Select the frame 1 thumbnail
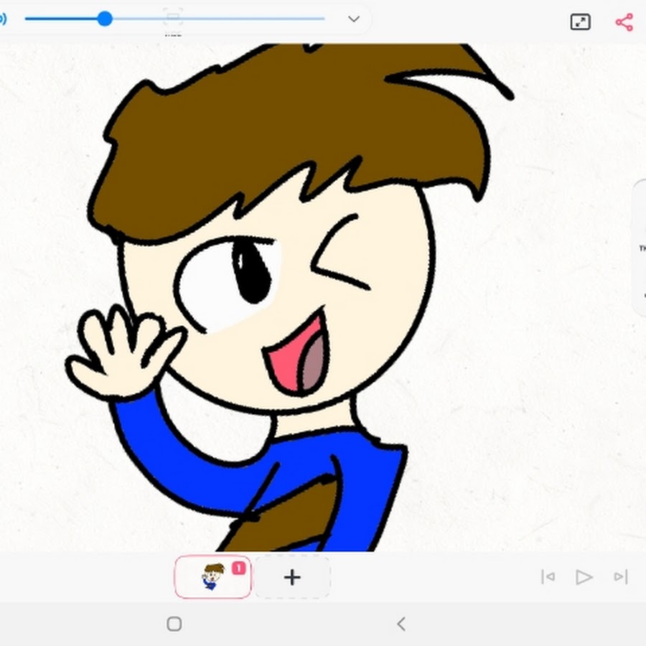This screenshot has height=646, width=646. tap(212, 577)
